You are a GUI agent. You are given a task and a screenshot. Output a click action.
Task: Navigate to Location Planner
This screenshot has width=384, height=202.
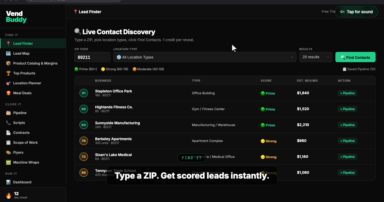tap(33, 83)
